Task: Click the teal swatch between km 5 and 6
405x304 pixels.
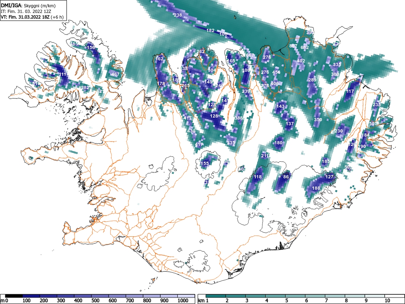Action: coord(295,296)
